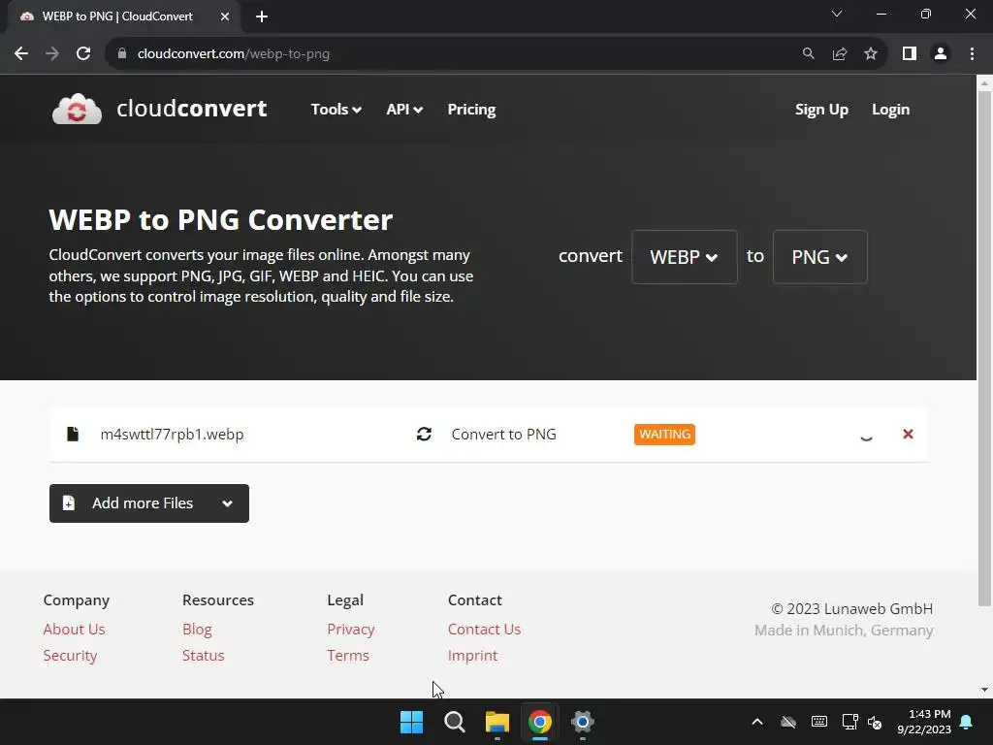Open File Explorer from taskbar
This screenshot has height=745, width=993.
[497, 722]
